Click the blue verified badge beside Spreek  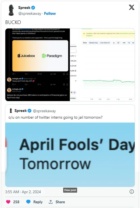tap(33, 8)
